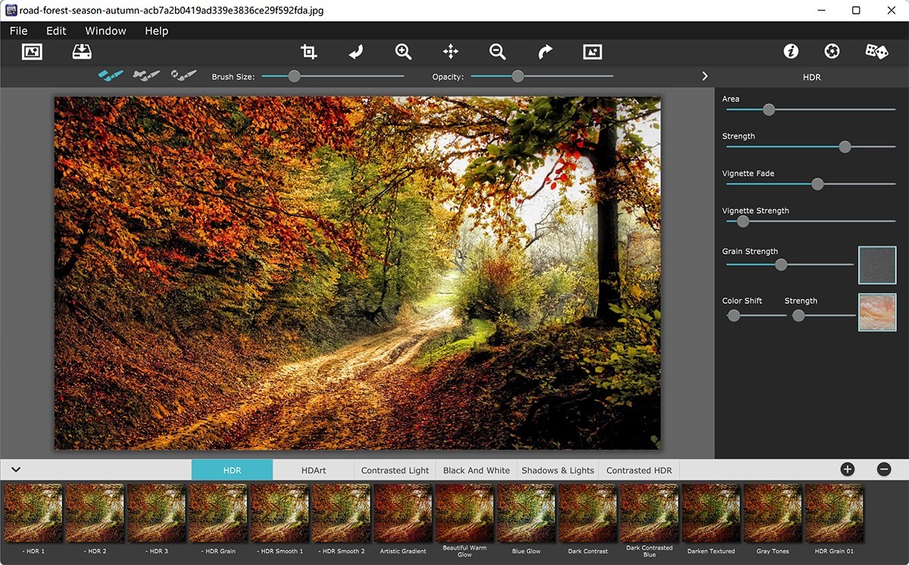Add a new preset with the plus button

pos(848,470)
